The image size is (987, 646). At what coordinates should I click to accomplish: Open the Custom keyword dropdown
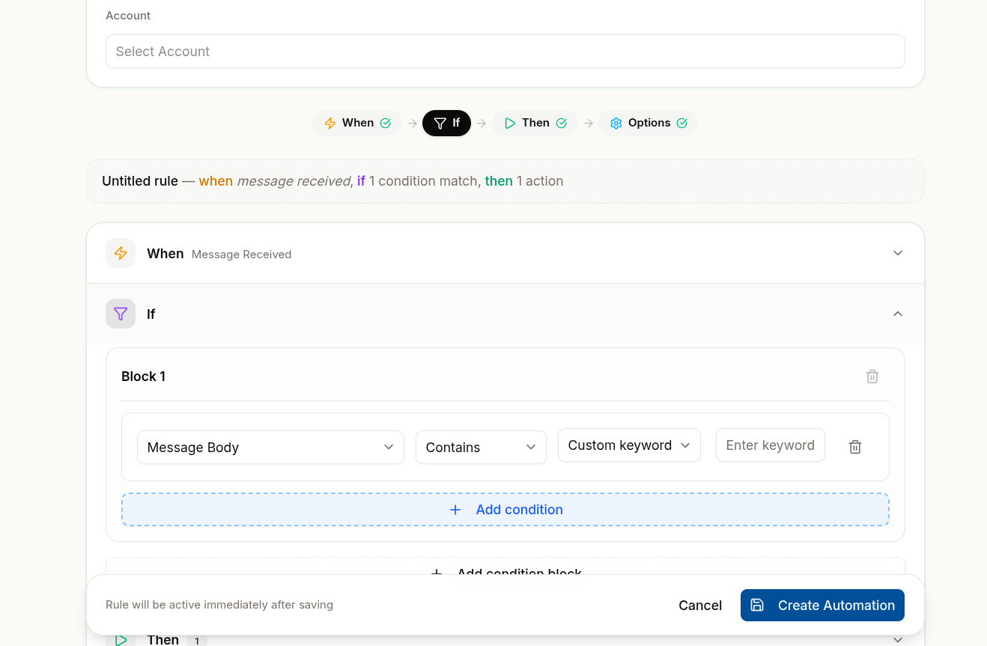coord(629,445)
